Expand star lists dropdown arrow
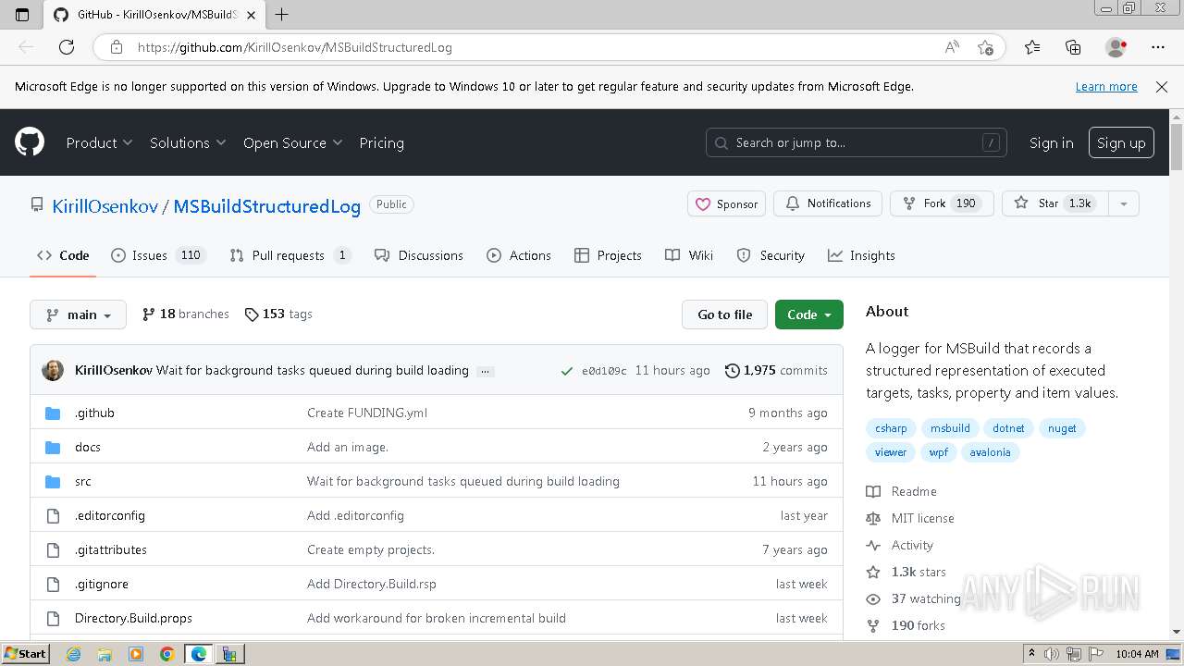 tap(1124, 203)
